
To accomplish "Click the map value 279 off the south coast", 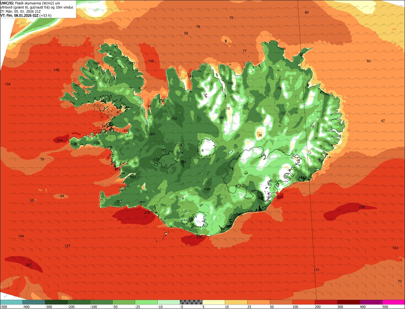I will click(147, 213).
